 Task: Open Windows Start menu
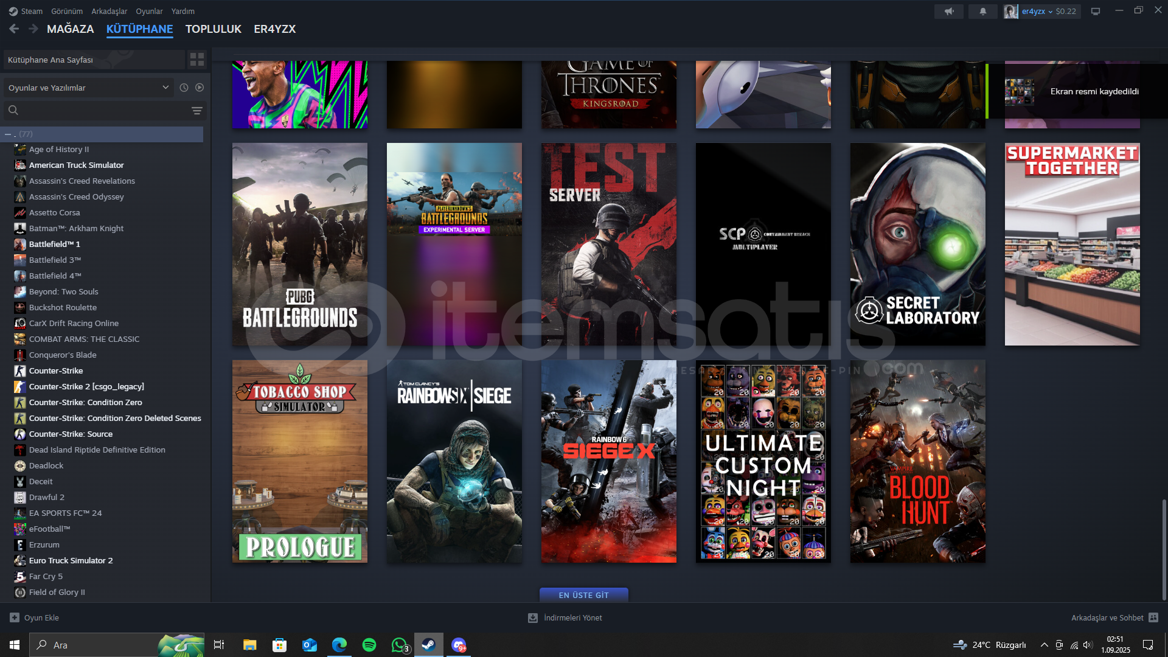tap(15, 645)
